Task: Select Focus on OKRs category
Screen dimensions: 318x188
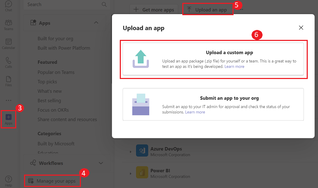Action: pyautogui.click(x=53, y=110)
